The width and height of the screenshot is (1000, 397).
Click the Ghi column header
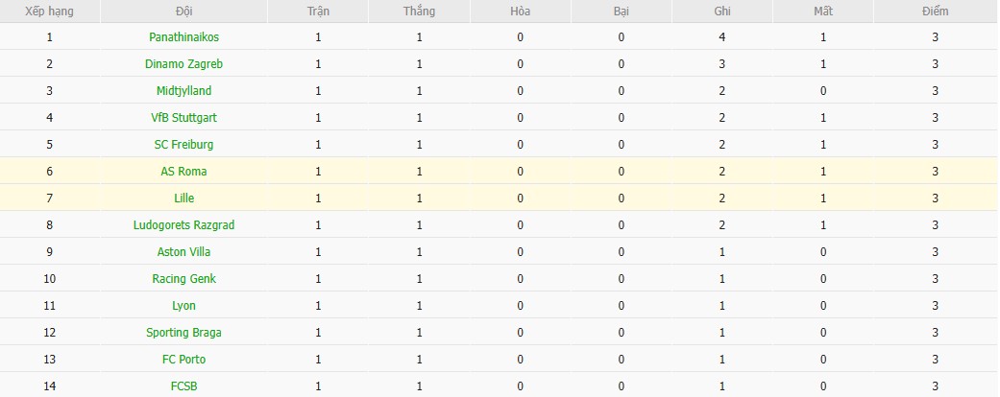click(722, 12)
